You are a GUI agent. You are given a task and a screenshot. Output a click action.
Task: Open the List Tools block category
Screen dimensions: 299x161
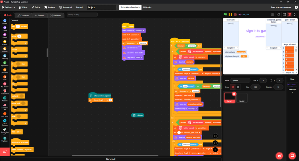point(5,114)
